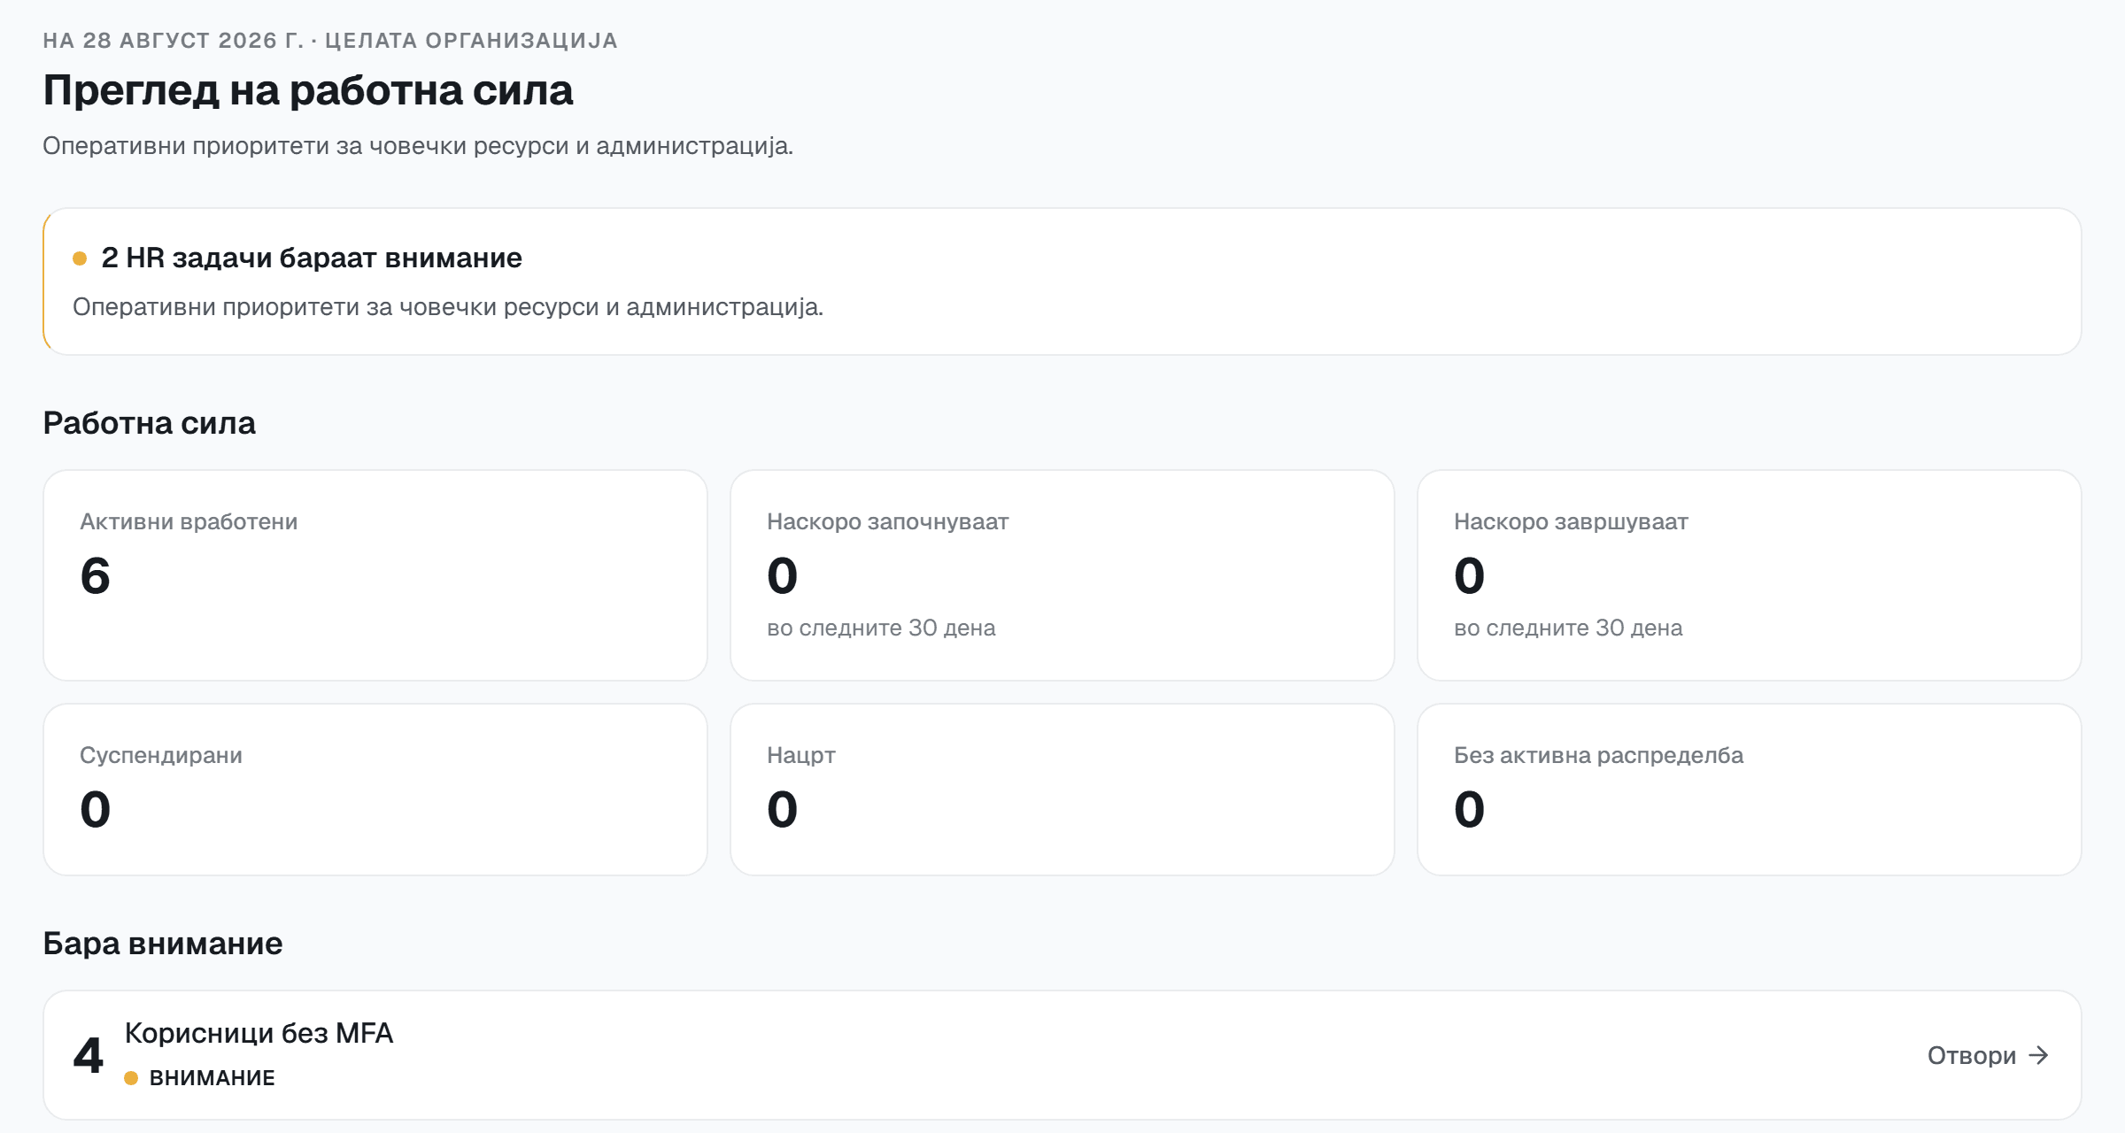Open the Корисници без MFA item via Отвори

click(x=1988, y=1055)
